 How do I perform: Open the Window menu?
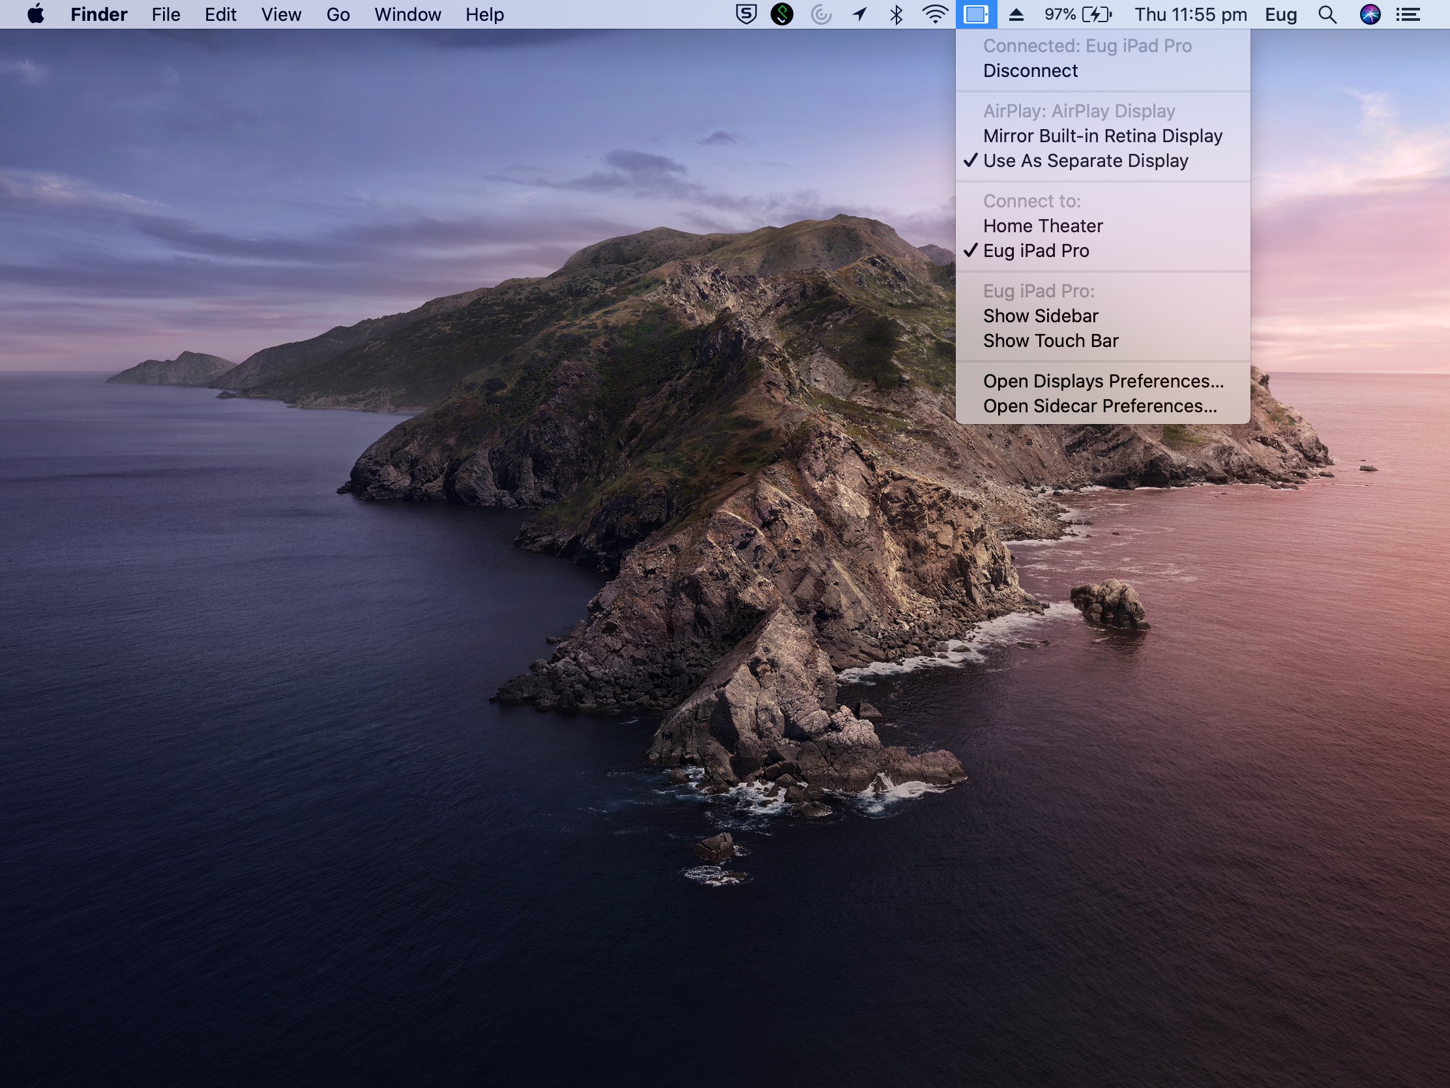tap(407, 14)
